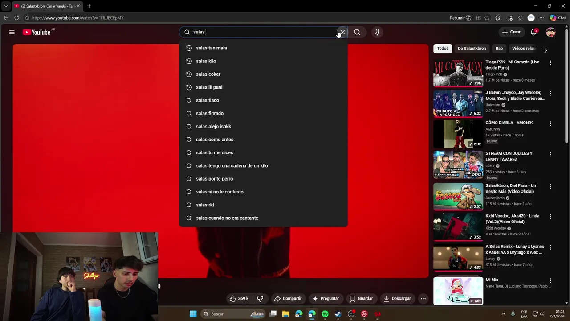Open Steam from the taskbar
Viewport: 570px width, 321px height.
point(338,314)
